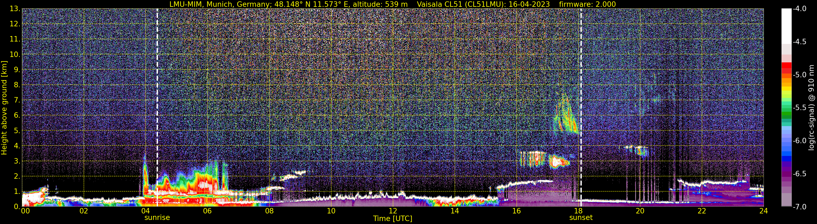This screenshot has height=224, width=817.
Task: Click the 'sunrise' label below the axis
Action: point(157,218)
